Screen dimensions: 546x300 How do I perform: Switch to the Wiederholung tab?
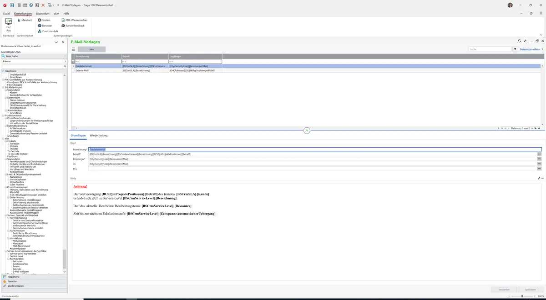pyautogui.click(x=99, y=135)
